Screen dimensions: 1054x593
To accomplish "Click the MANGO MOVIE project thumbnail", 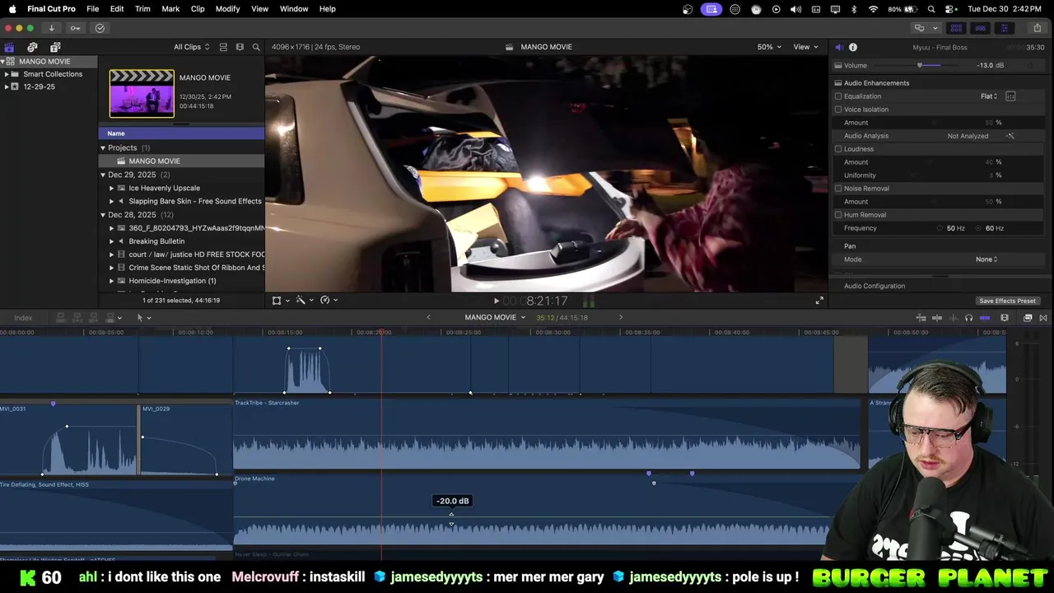I will click(142, 93).
